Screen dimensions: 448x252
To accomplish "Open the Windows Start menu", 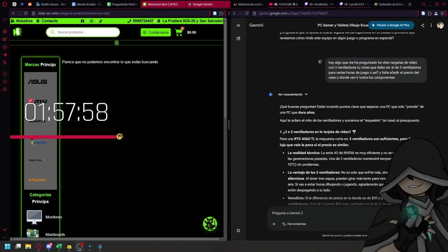I will coord(7,246).
